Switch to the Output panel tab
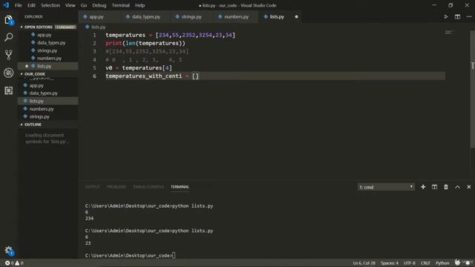The height and width of the screenshot is (267, 475). point(92,187)
